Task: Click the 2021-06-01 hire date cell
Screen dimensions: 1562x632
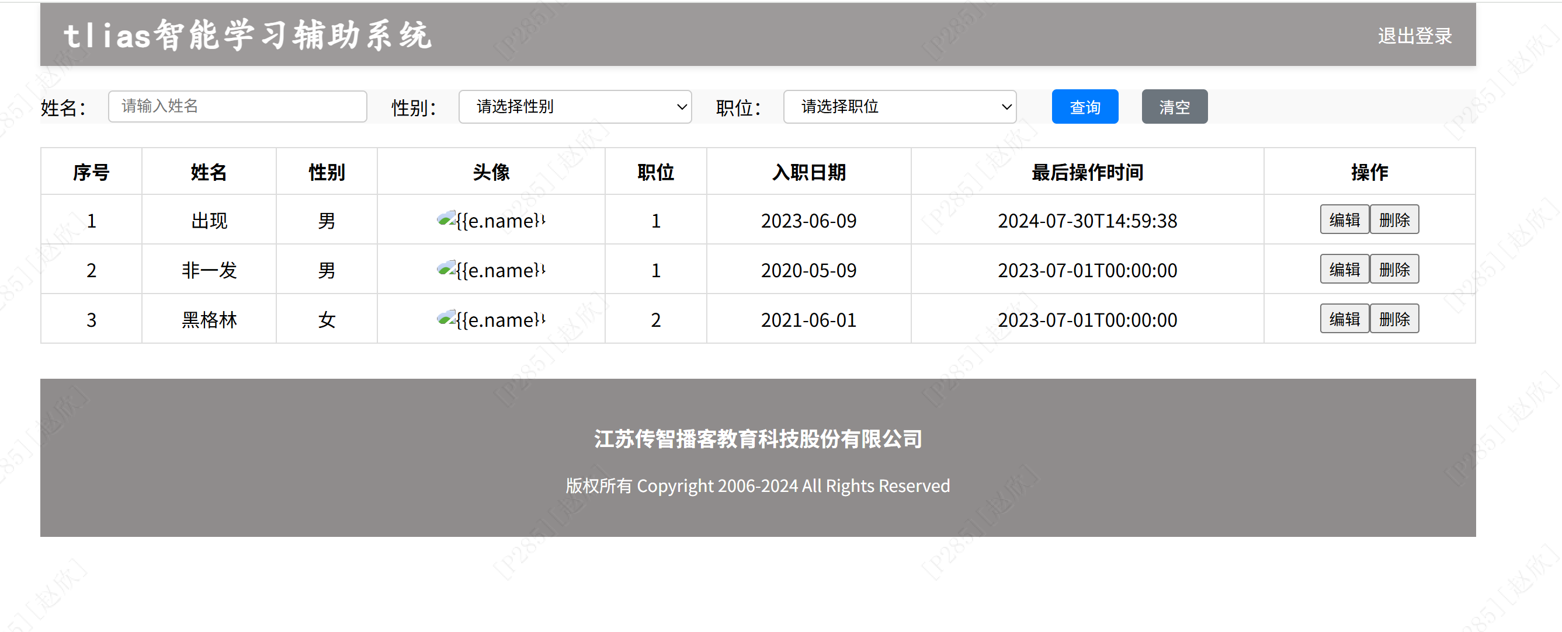Action: (808, 319)
